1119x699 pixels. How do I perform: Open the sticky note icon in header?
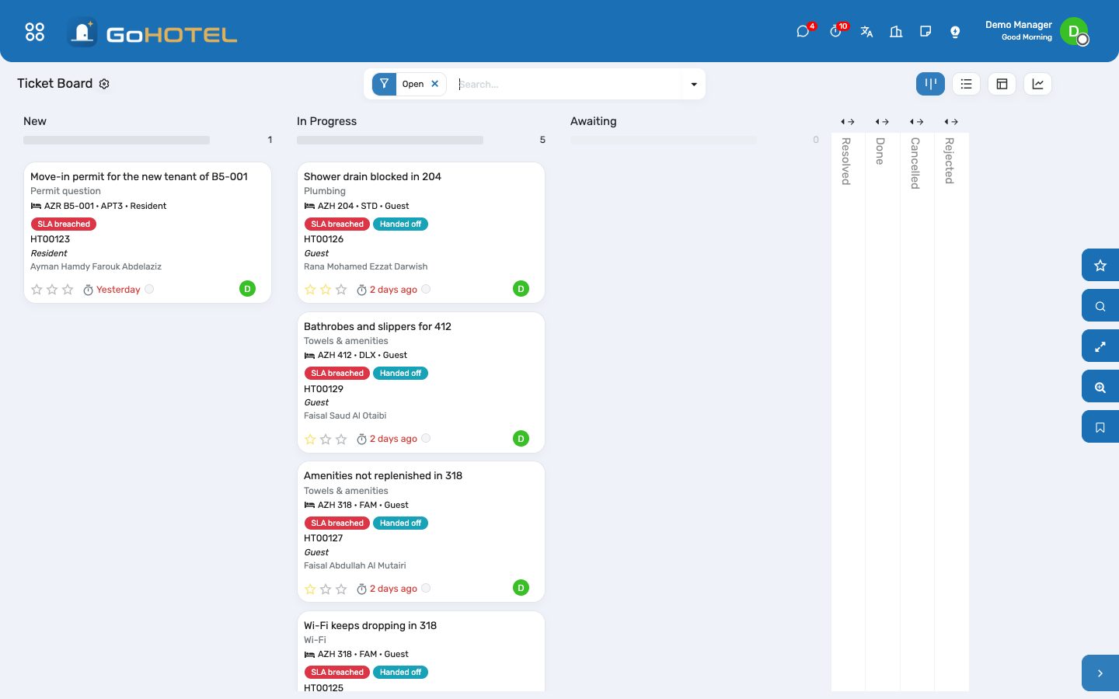926,32
